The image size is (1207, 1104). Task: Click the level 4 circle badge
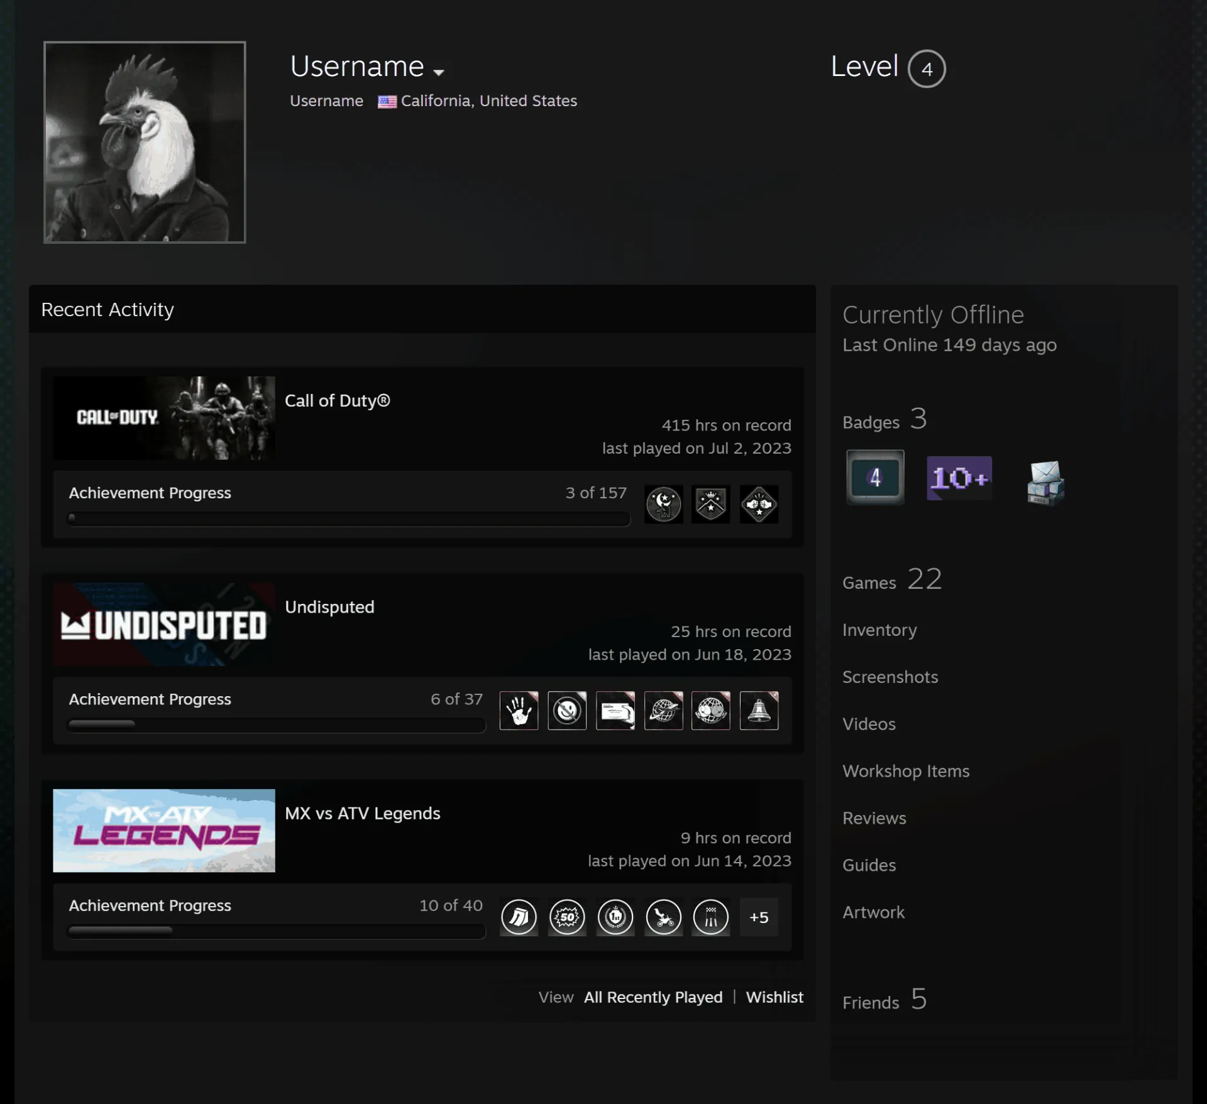pos(927,68)
